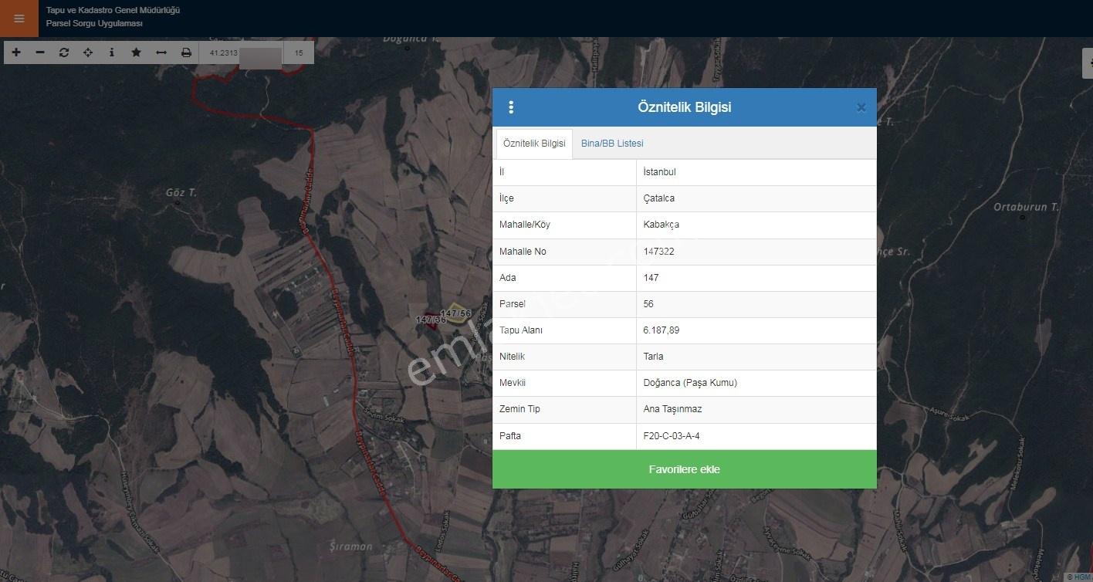The width and height of the screenshot is (1093, 582).
Task: Click the locate crosshair icon
Action: click(88, 52)
